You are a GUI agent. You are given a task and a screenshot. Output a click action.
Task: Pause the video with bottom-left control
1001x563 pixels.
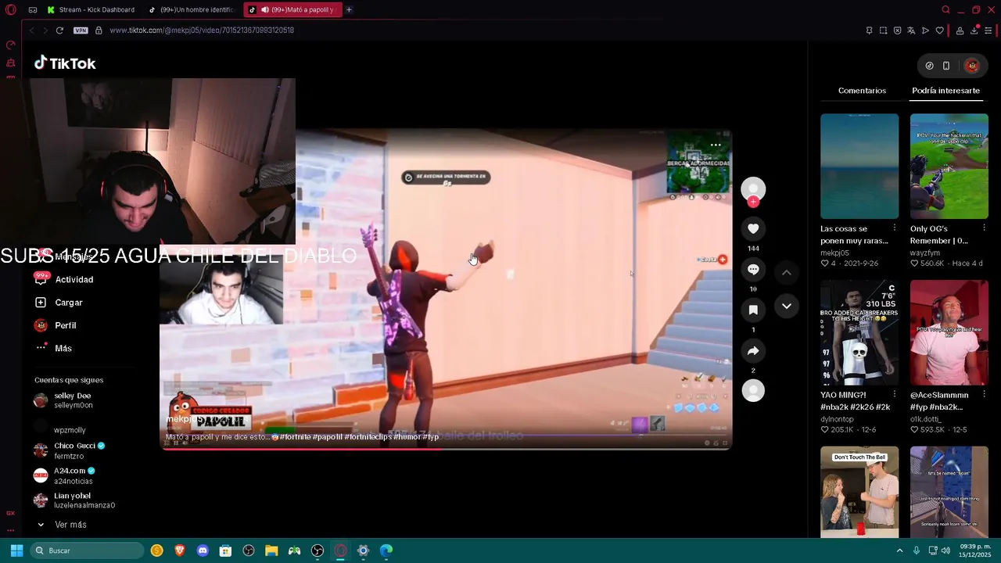pyautogui.click(x=174, y=443)
